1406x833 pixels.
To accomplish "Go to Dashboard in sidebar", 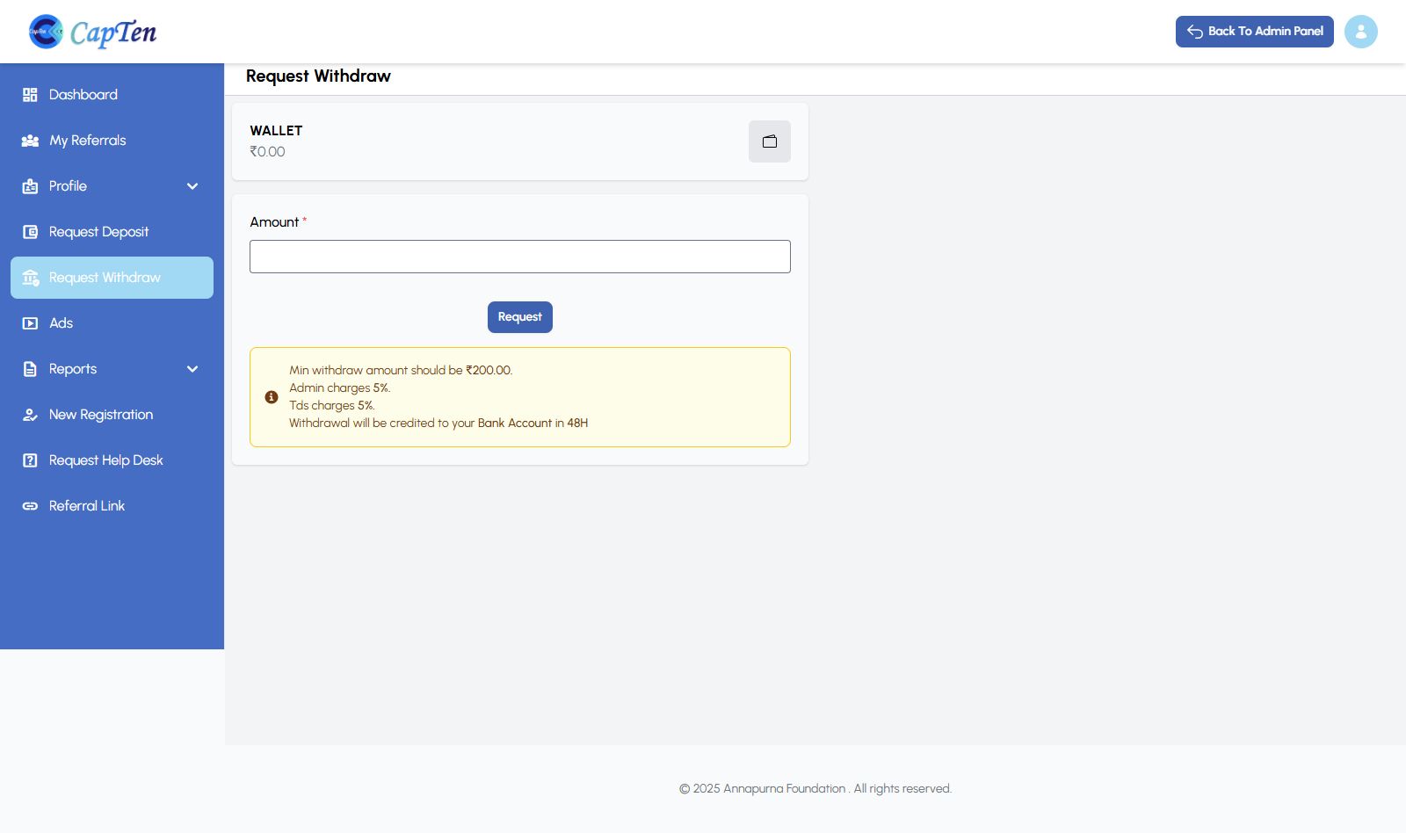I will [112, 95].
